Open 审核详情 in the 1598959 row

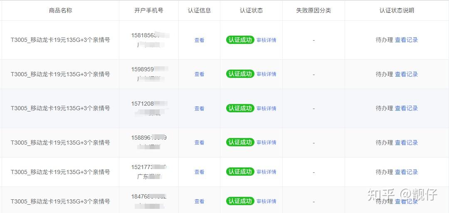[266, 74]
